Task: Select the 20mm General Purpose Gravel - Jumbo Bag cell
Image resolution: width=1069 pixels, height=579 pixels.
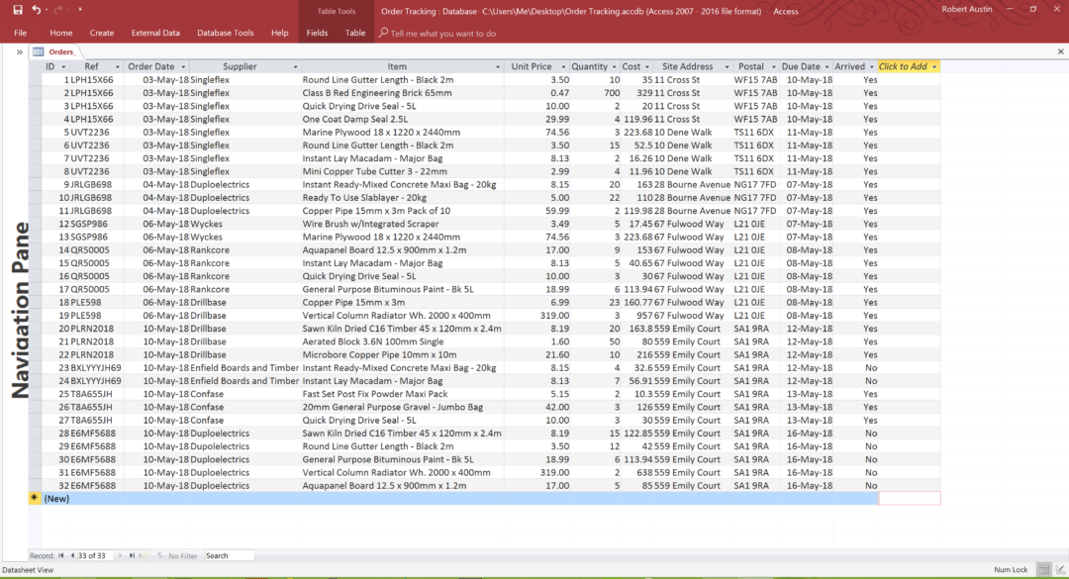Action: click(x=402, y=407)
